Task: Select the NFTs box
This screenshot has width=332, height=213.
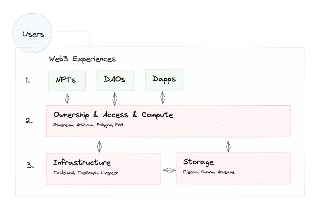Action: click(66, 80)
